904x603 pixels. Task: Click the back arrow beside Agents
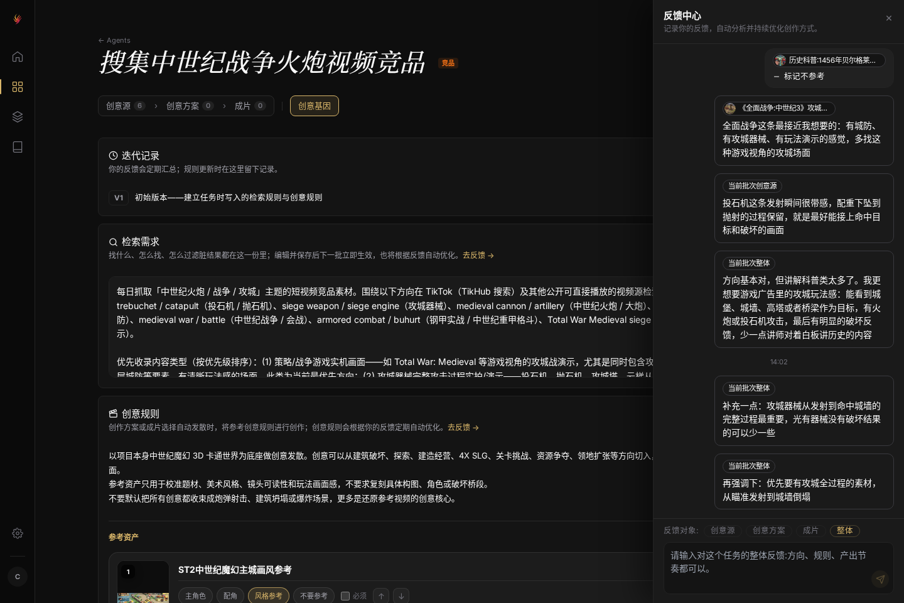tap(101, 40)
